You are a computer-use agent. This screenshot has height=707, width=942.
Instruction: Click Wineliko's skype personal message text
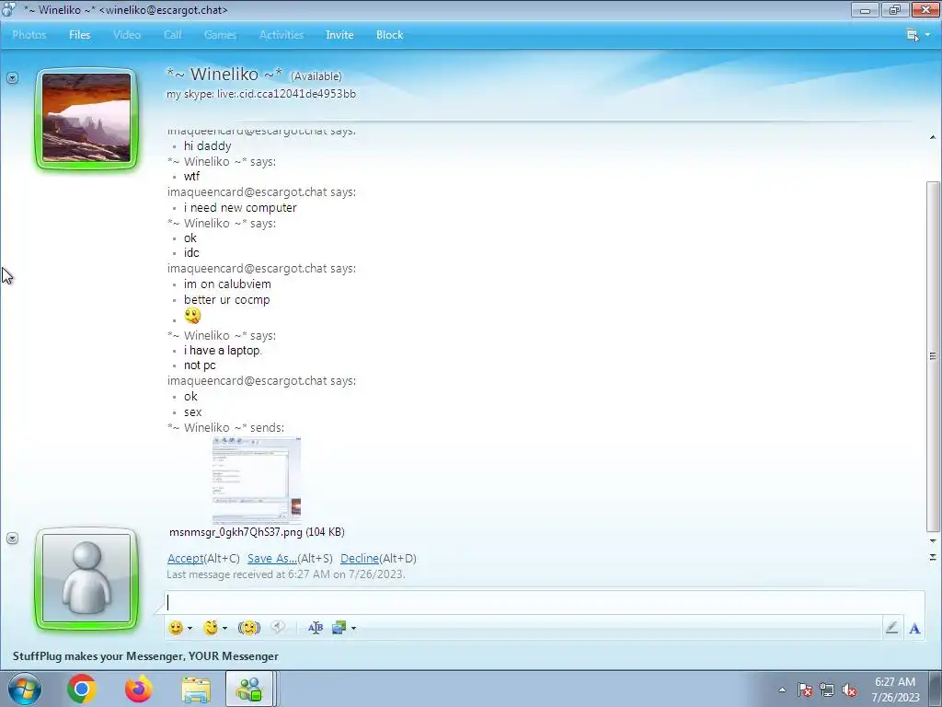[261, 94]
